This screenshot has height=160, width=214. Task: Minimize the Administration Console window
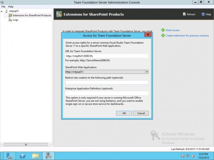coord(195,2)
